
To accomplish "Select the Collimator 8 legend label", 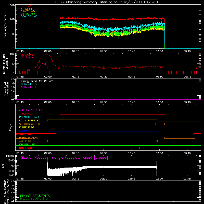I will [x=29, y=84].
